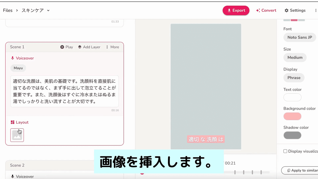
Task: Open the Convert option
Action: click(x=266, y=10)
